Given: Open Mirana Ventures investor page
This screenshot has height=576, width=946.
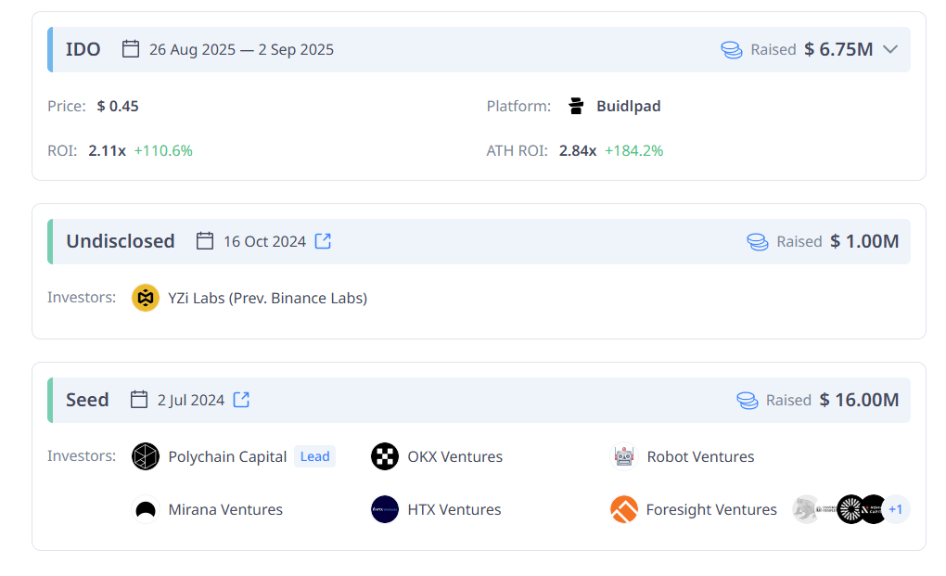Looking at the screenshot, I should 225,509.
